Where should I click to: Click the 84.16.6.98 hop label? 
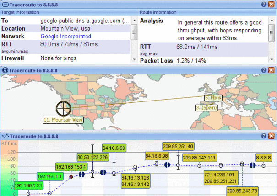coord(157,156)
